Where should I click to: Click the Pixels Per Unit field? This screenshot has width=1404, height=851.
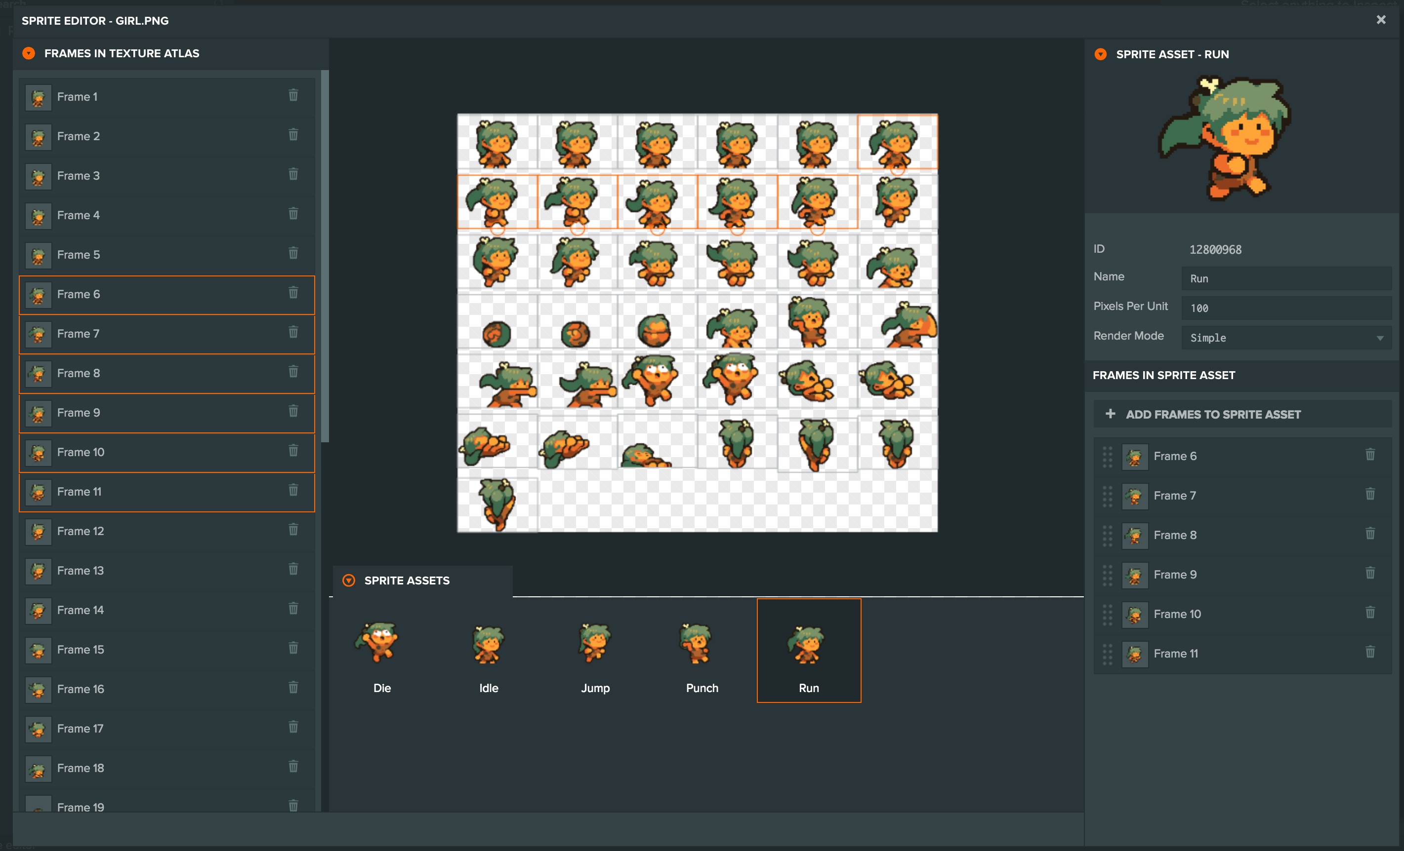click(1286, 308)
